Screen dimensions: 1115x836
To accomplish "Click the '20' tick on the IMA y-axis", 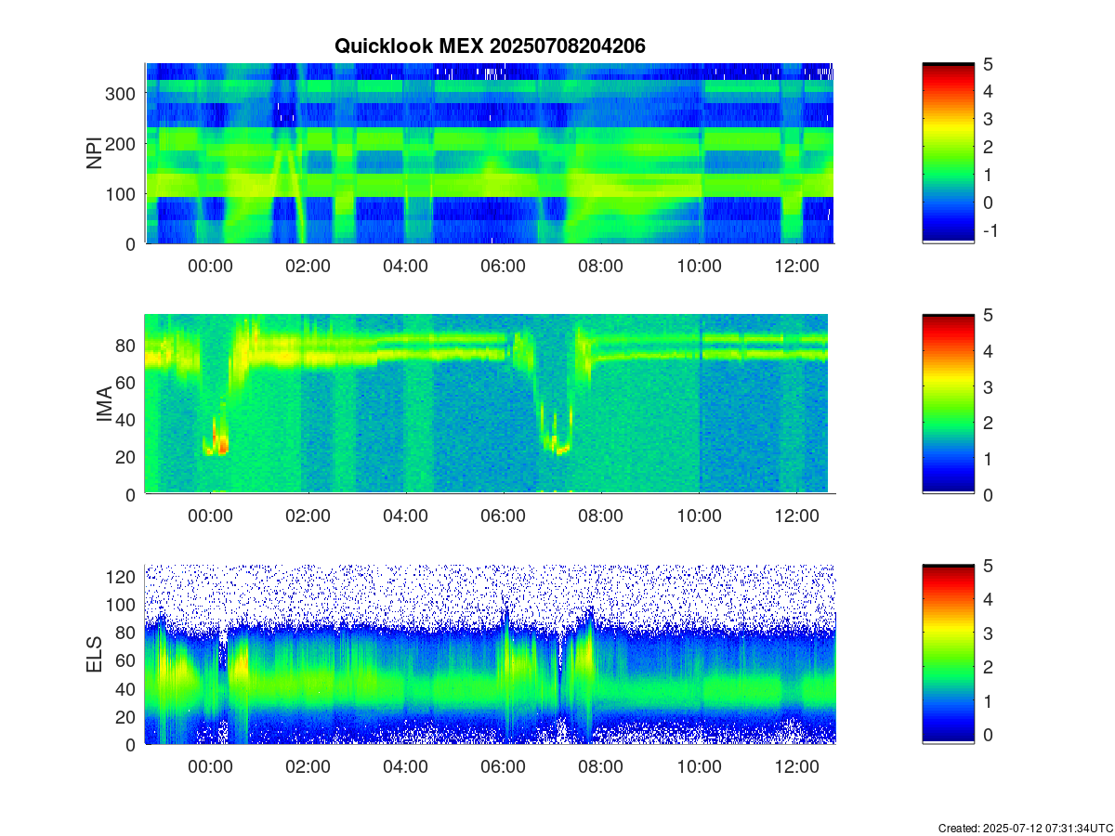I will click(127, 456).
